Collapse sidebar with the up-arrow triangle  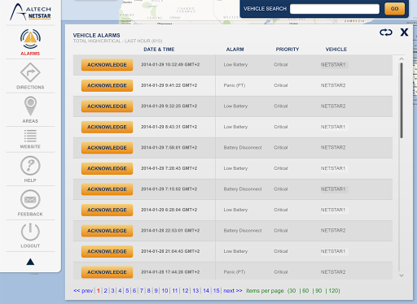pyautogui.click(x=30, y=262)
